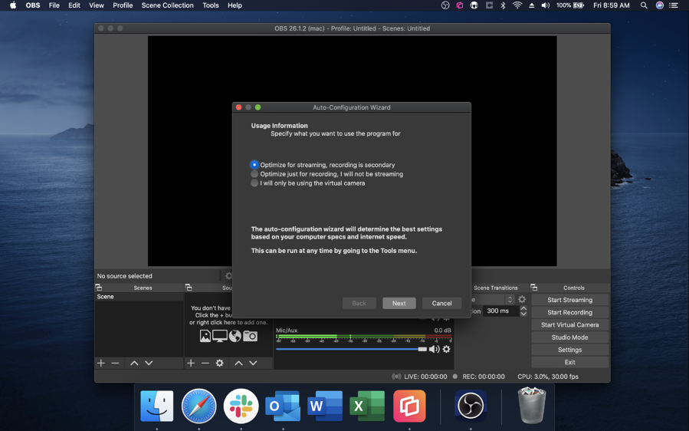The width and height of the screenshot is (689, 431).
Task: Add a new source with plus icon
Action: pos(191,363)
